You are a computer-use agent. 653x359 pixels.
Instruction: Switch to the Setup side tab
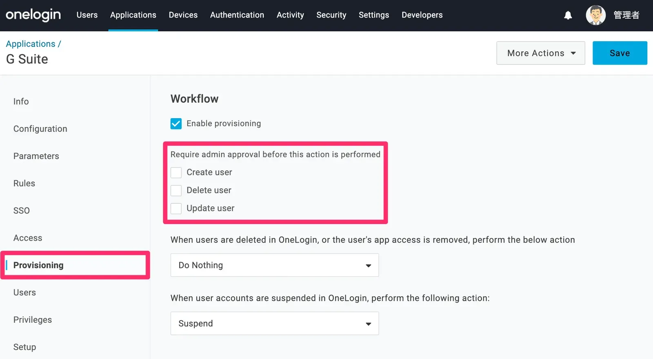[x=24, y=347]
